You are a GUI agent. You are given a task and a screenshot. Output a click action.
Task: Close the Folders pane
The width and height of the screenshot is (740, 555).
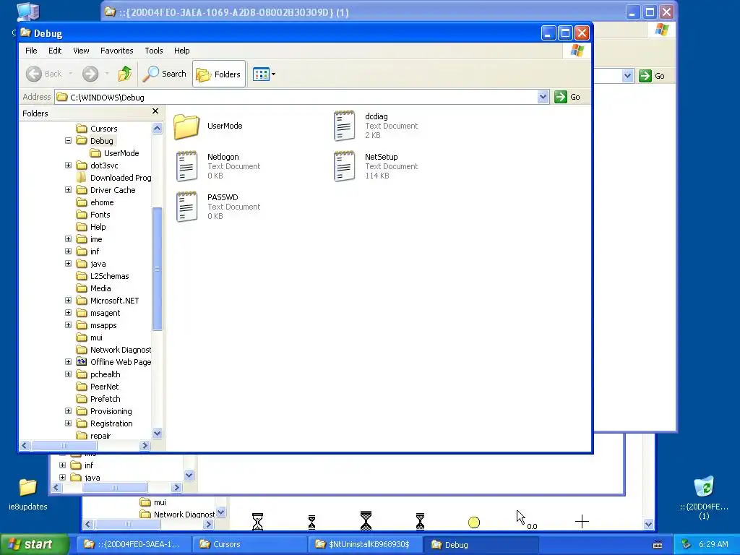point(155,111)
